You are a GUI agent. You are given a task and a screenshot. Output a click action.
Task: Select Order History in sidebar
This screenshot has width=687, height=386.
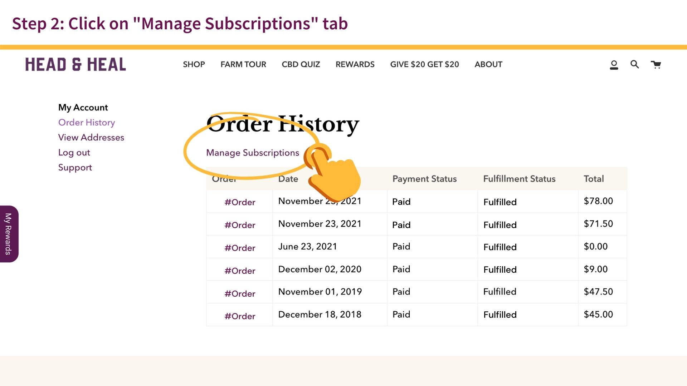pos(86,123)
